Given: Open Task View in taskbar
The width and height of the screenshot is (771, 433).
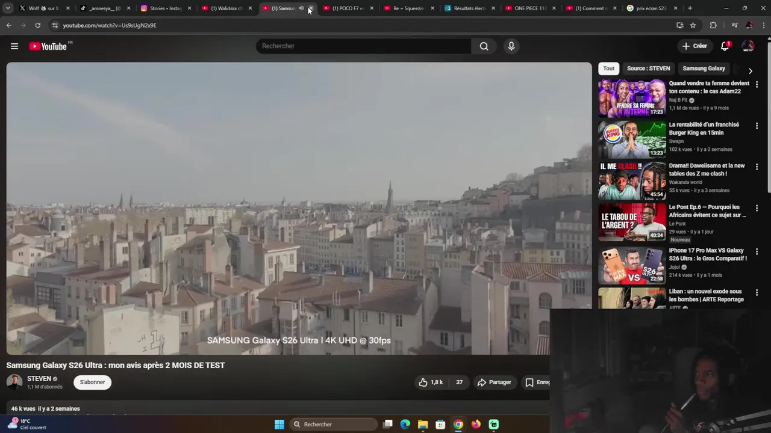Looking at the screenshot, I should [388, 425].
